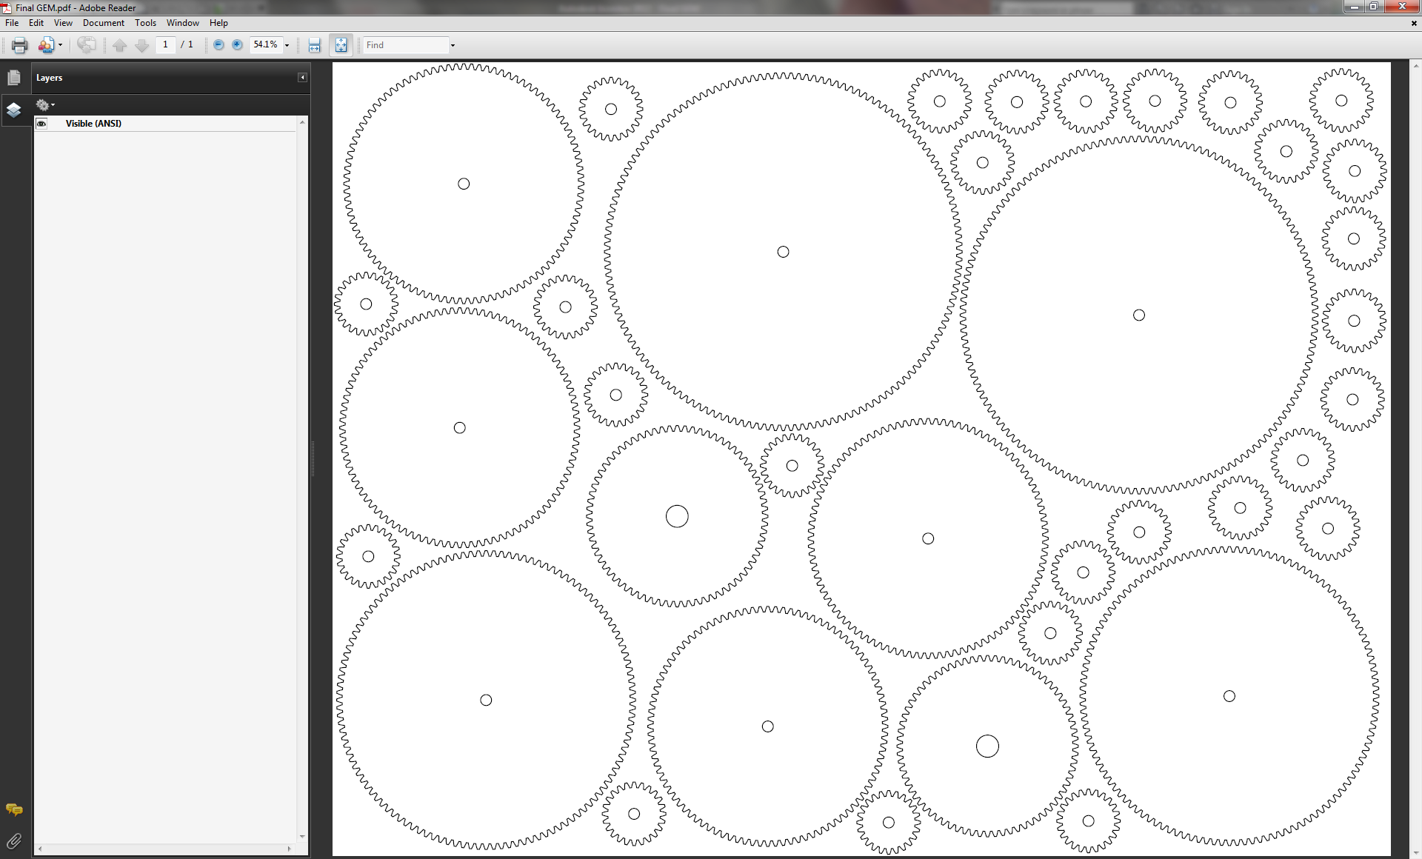Open the Tools menu
Screen dimensions: 1422x859
tap(145, 23)
